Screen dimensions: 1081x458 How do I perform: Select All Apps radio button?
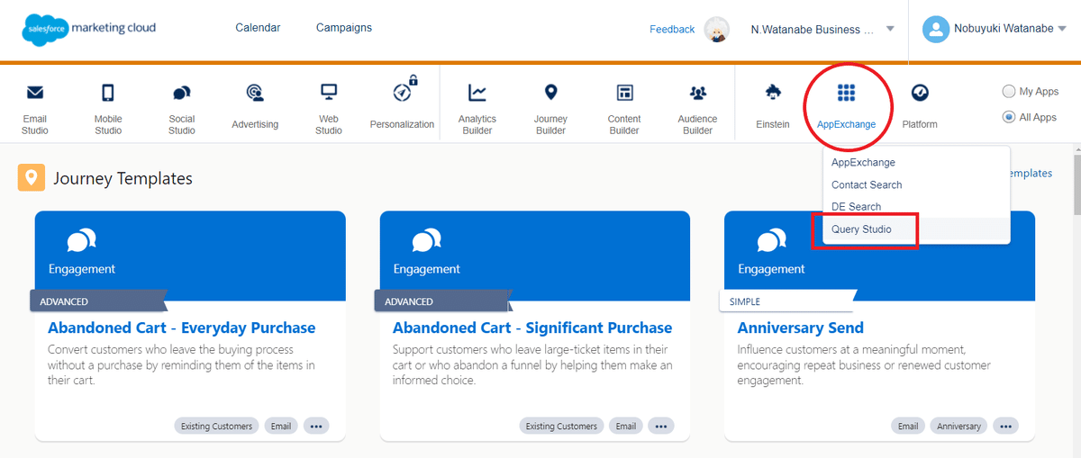[1009, 117]
